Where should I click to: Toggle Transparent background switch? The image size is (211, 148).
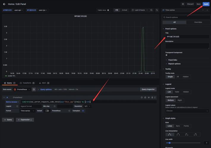(x=167, y=55)
